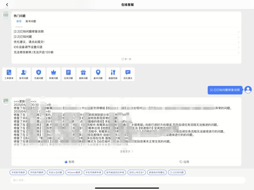Select the 充值问题 shield icon

click(39, 74)
